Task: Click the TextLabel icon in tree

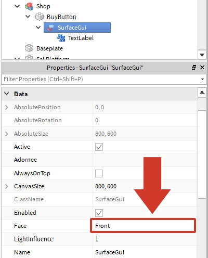Action: click(61, 38)
